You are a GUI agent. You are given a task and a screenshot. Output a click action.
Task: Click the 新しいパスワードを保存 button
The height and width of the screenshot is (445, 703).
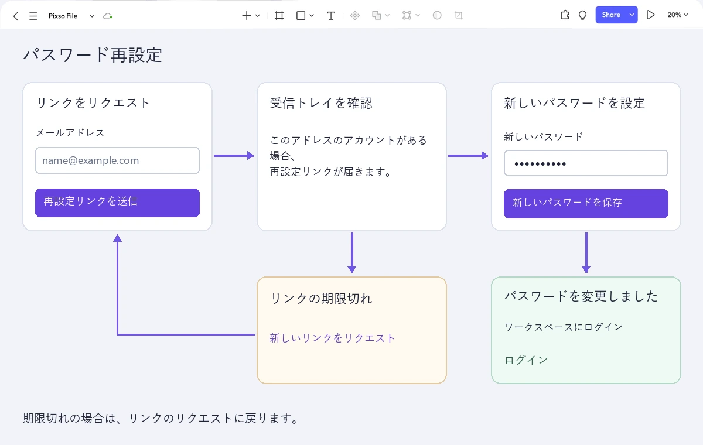[586, 204]
